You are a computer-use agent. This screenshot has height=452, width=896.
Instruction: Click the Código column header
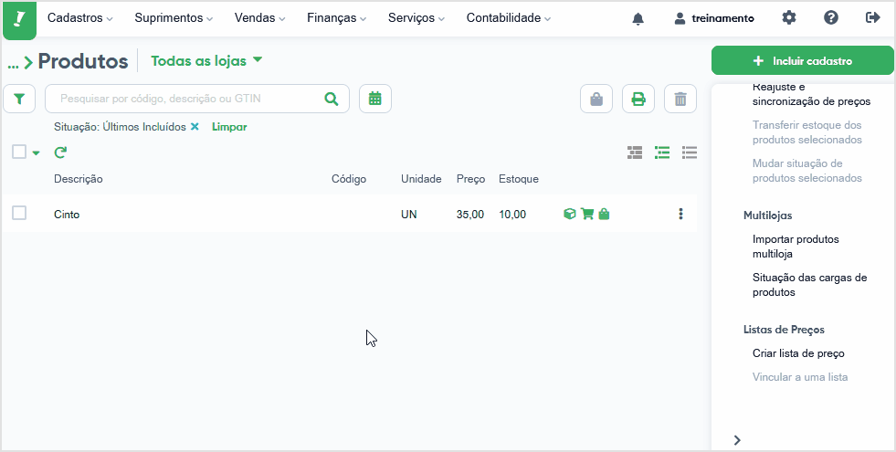(x=349, y=179)
